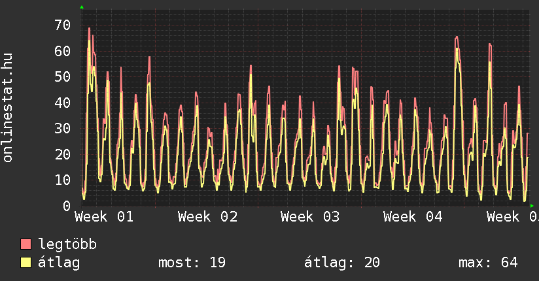
Task: Click the 10 value on the y-axis
Action: (x=62, y=180)
